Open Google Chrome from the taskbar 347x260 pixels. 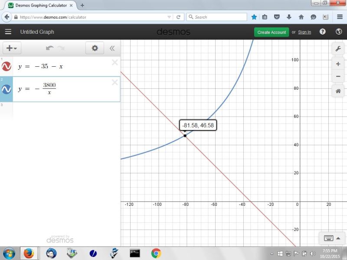click(x=156, y=253)
